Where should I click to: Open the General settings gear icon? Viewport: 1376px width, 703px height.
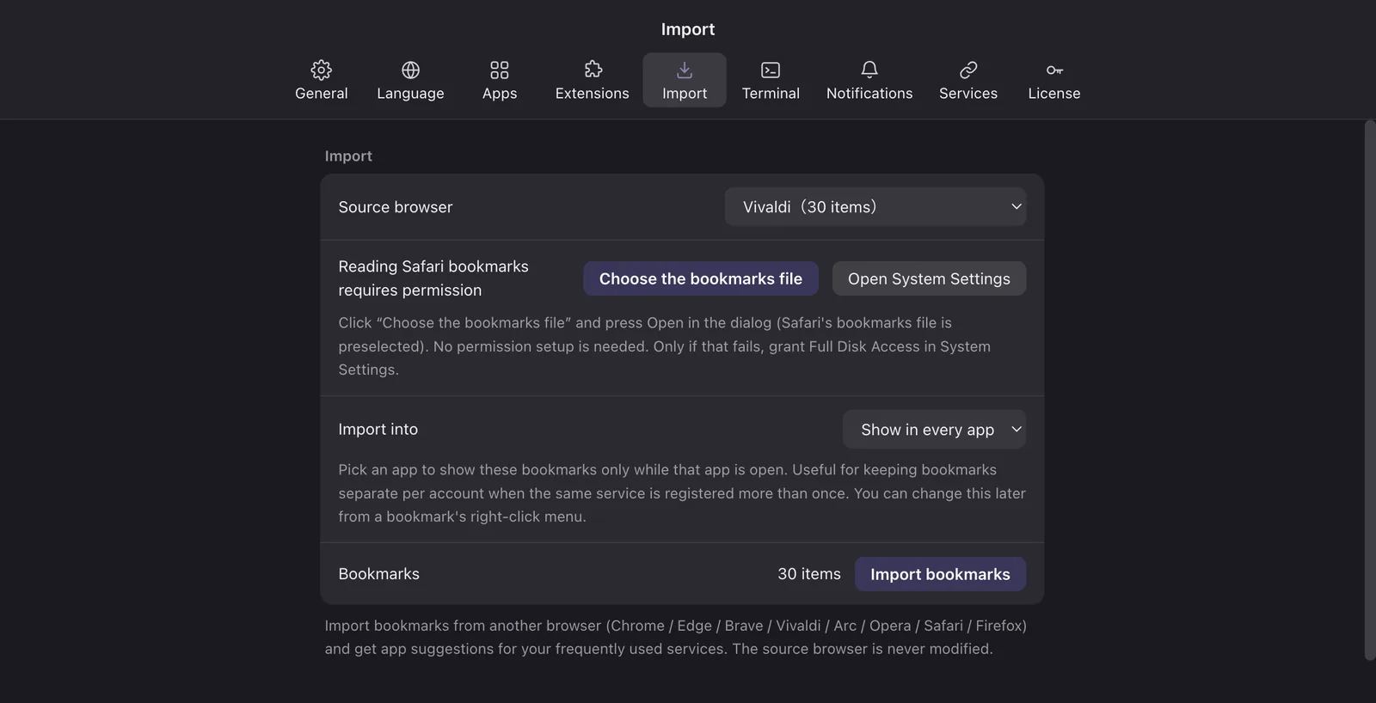(x=322, y=70)
